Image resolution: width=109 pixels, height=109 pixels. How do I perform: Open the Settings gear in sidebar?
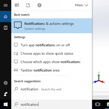coord(6,83)
